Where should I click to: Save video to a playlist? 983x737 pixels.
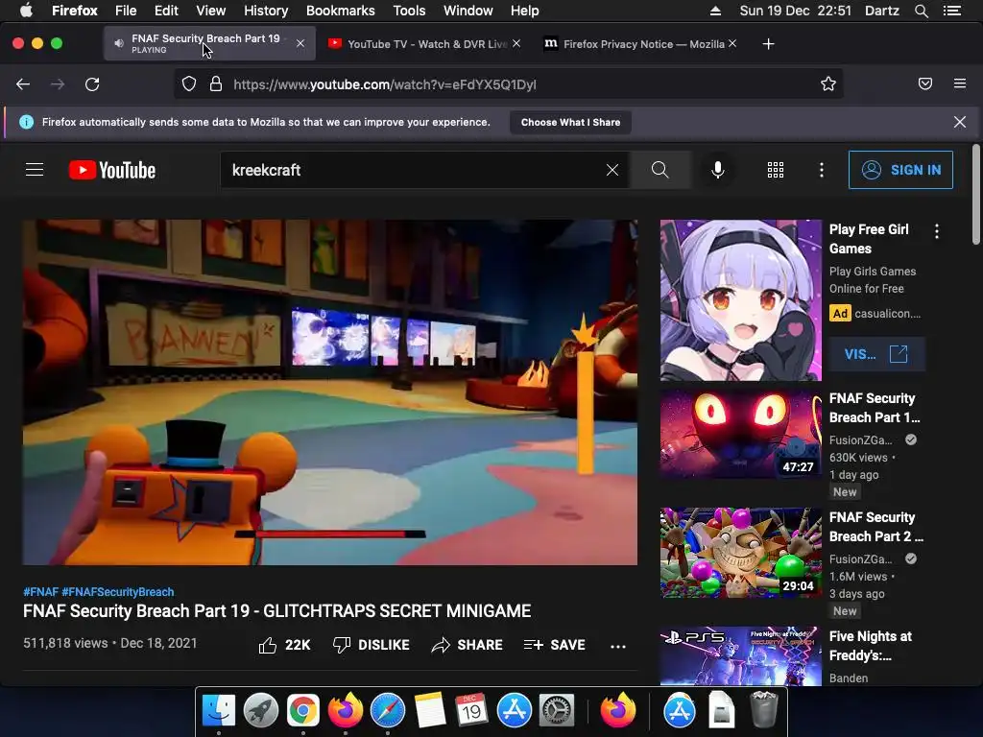pyautogui.click(x=554, y=645)
